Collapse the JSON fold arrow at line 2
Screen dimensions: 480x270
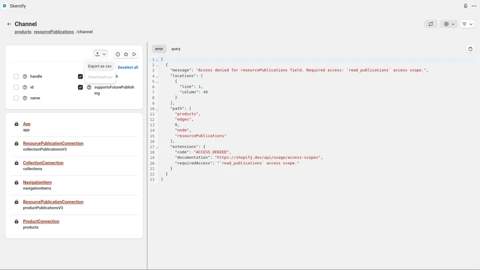(157, 65)
